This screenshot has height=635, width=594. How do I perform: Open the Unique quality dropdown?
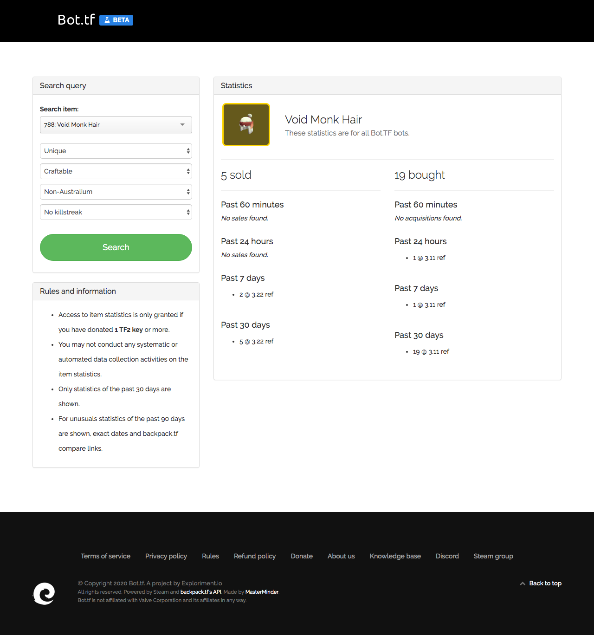pos(116,151)
